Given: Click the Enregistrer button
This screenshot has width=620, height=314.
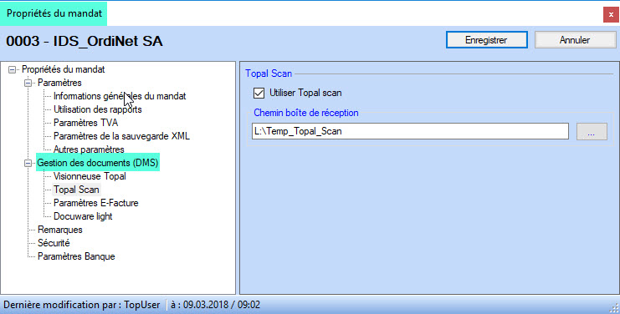Looking at the screenshot, I should point(487,40).
